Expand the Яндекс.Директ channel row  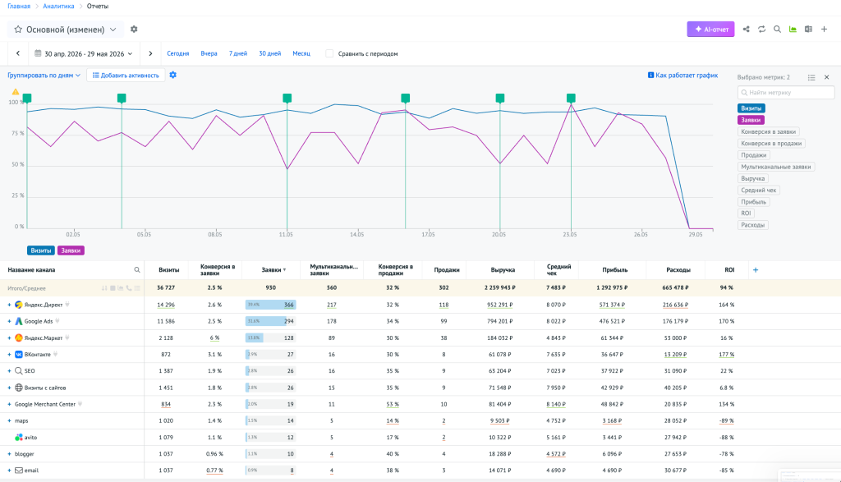coord(9,305)
